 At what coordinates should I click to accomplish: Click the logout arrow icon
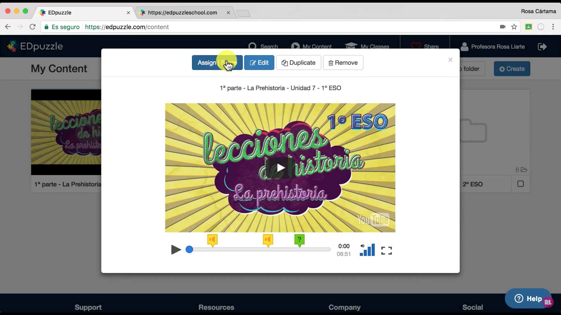(x=542, y=47)
